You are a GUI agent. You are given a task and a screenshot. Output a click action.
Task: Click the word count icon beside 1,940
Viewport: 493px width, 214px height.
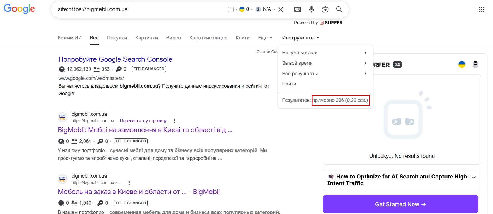(x=74, y=203)
